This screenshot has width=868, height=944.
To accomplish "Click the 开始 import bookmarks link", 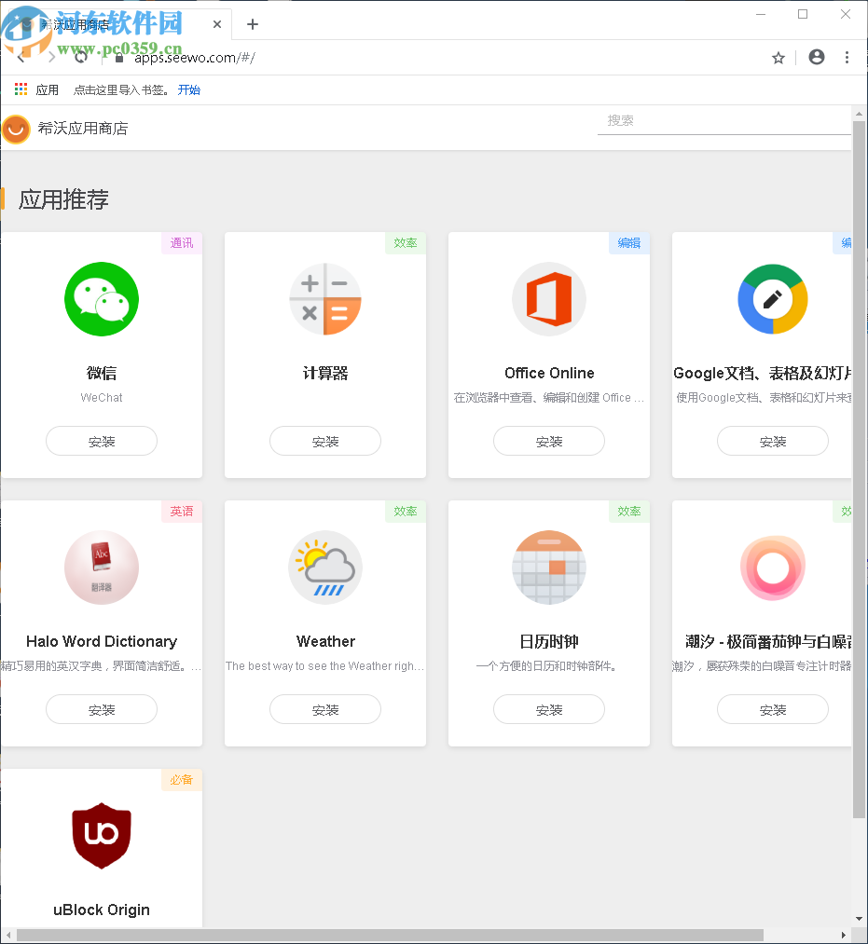I will tap(189, 89).
